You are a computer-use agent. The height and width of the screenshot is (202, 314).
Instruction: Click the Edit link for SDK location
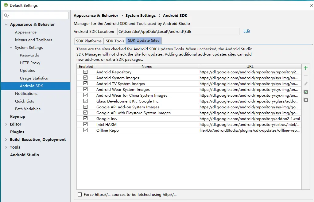point(247,31)
